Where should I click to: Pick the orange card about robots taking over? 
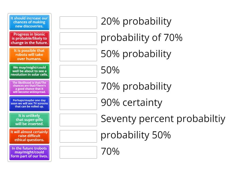[29, 55]
